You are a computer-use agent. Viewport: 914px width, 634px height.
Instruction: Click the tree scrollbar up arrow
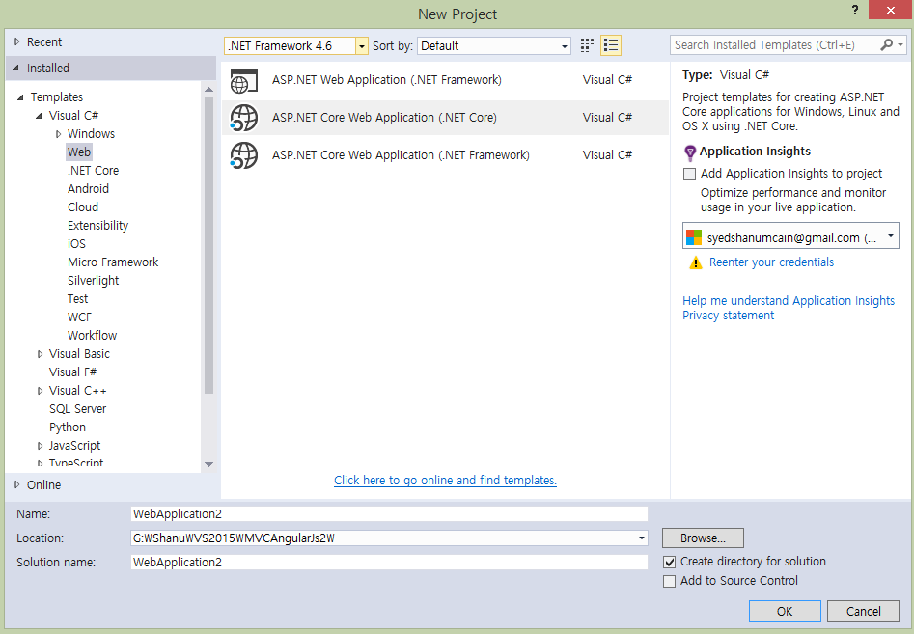click(208, 89)
